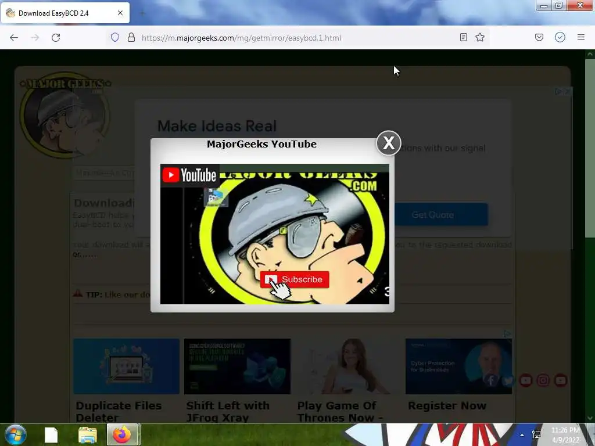Open the Duplicate Files Deleter ad thumbnail
Screen dimensions: 595x446
[x=126, y=366]
